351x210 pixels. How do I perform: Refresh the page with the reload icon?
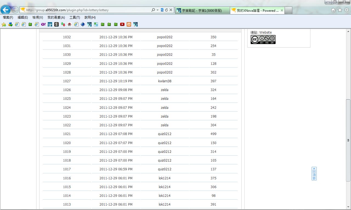point(166,10)
